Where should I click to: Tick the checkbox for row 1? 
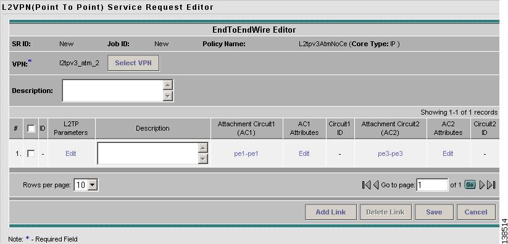tap(31, 153)
